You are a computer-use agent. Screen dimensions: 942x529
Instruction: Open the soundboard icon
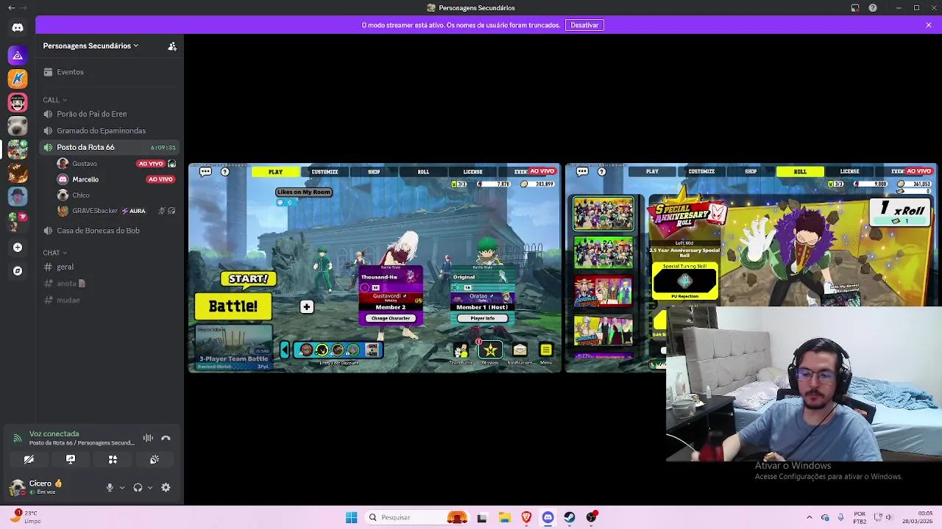tap(155, 459)
